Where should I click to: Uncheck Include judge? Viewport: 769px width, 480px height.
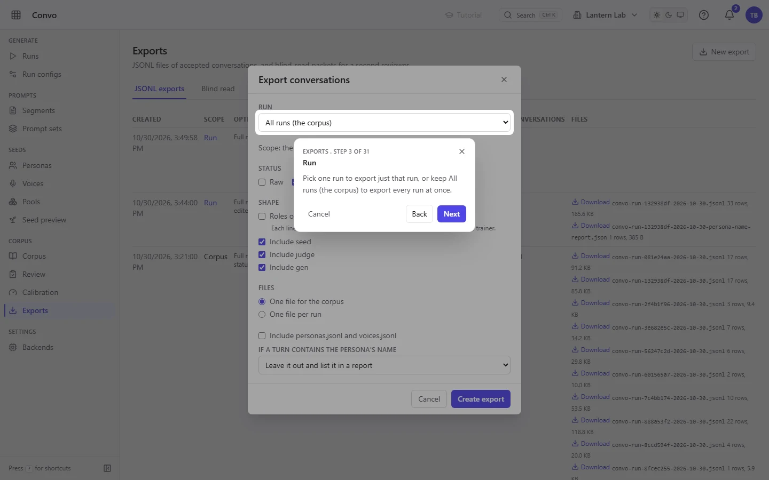(x=262, y=255)
